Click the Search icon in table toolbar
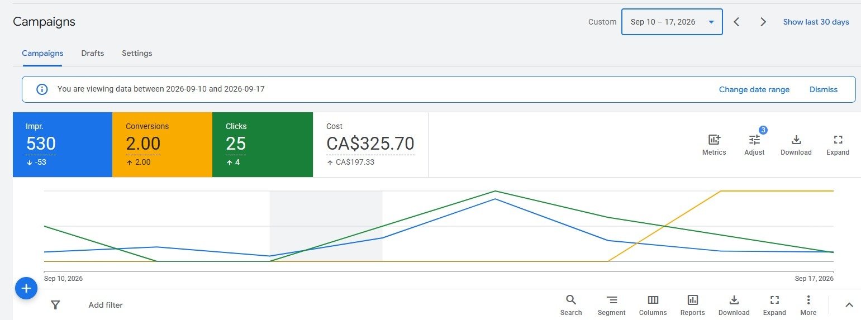Viewport: 861px width, 320px height. tap(571, 305)
